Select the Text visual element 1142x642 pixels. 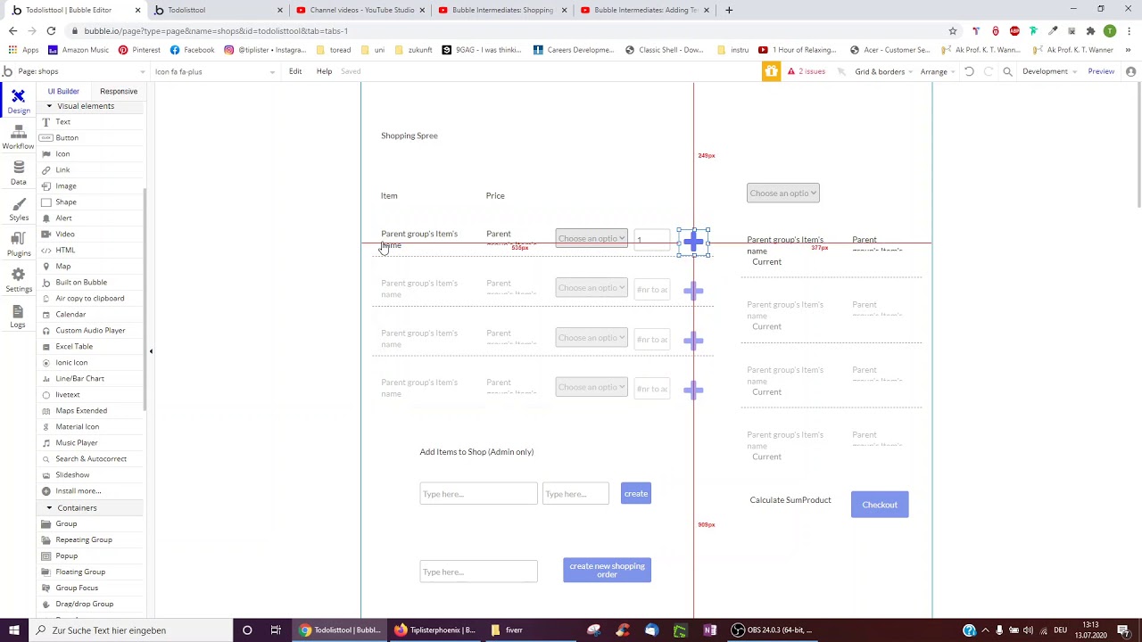(62, 122)
